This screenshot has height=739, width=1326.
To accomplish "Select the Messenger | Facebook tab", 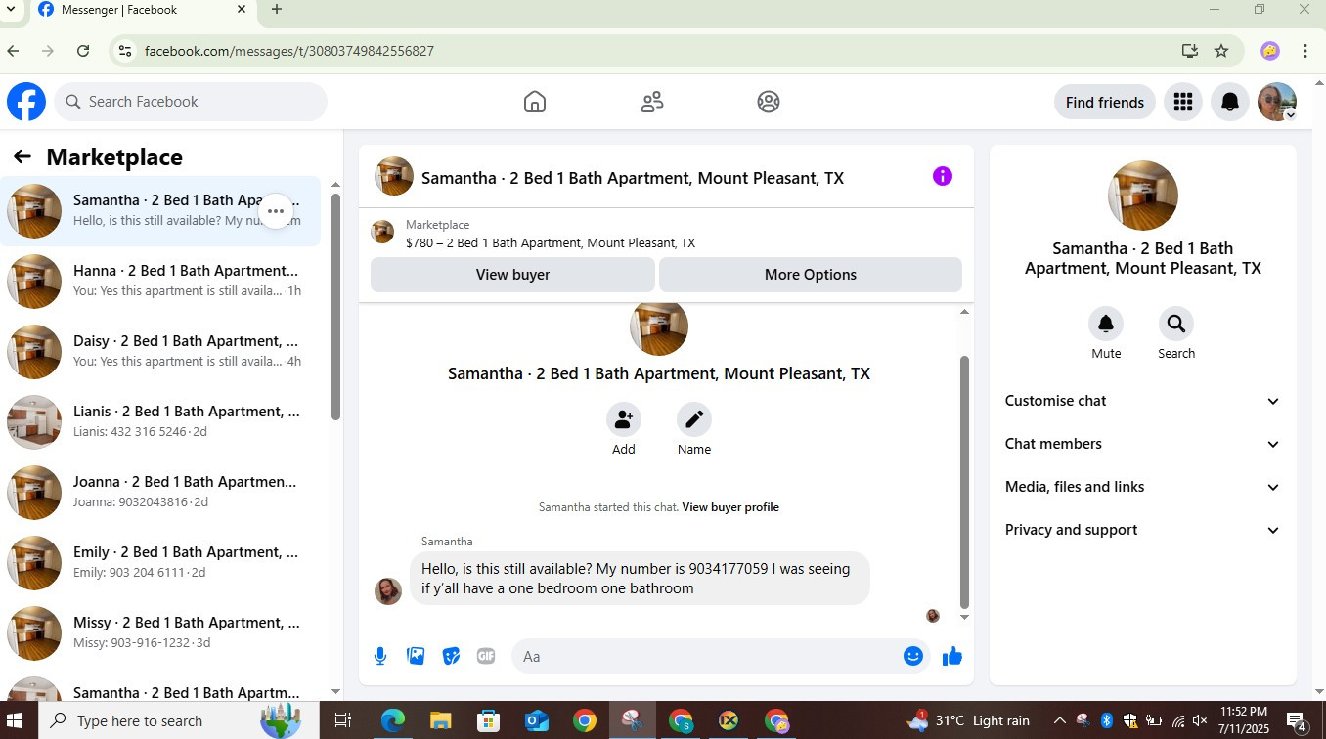I will pyautogui.click(x=142, y=10).
